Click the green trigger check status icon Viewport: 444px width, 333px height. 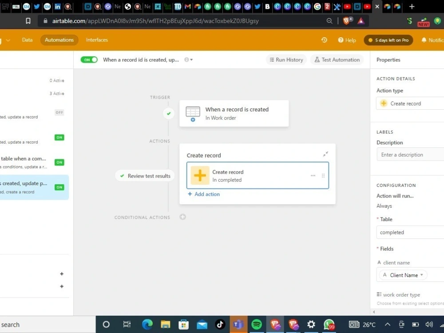169,114
